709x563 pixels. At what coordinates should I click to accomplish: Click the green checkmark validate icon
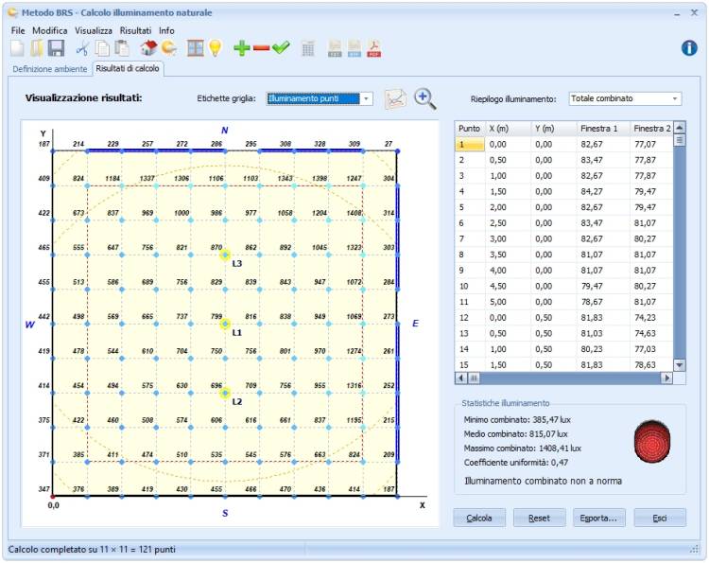coord(281,47)
